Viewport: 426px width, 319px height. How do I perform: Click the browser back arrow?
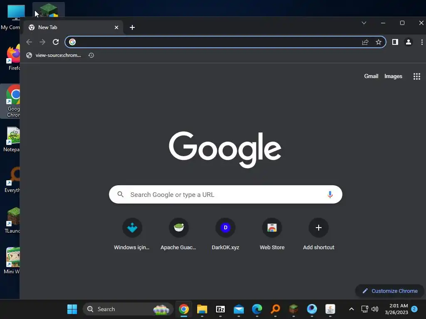[29, 42]
